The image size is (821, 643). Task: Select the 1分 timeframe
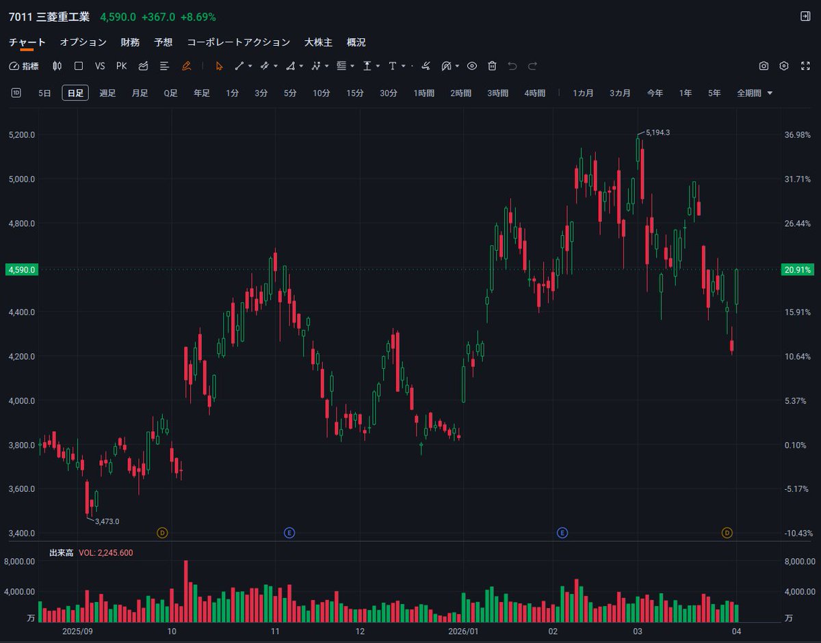click(233, 93)
